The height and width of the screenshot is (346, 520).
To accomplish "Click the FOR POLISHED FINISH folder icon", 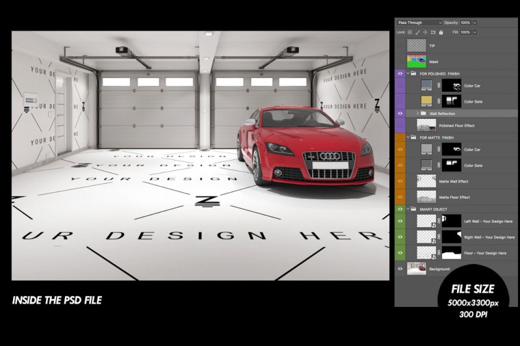I will (413, 73).
